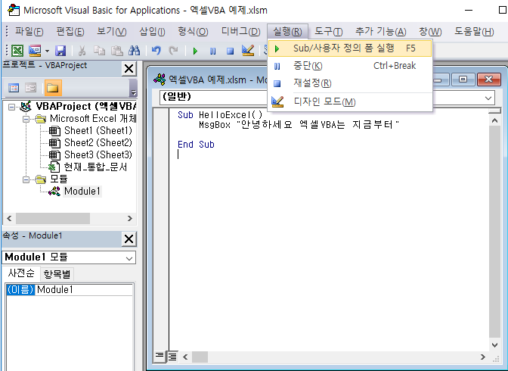Screen dimensions: 508x371
Task: Switch to the 사전순 properties tab
Action: point(21,273)
